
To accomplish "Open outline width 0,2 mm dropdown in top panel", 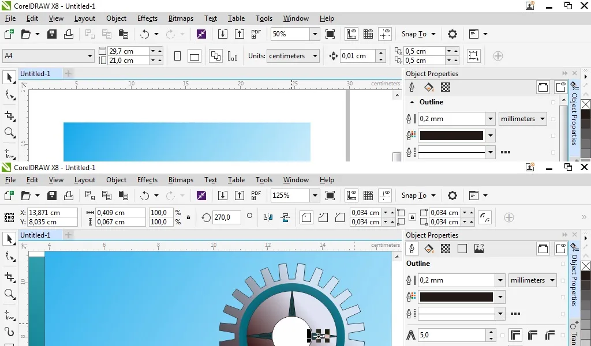I will [x=491, y=119].
